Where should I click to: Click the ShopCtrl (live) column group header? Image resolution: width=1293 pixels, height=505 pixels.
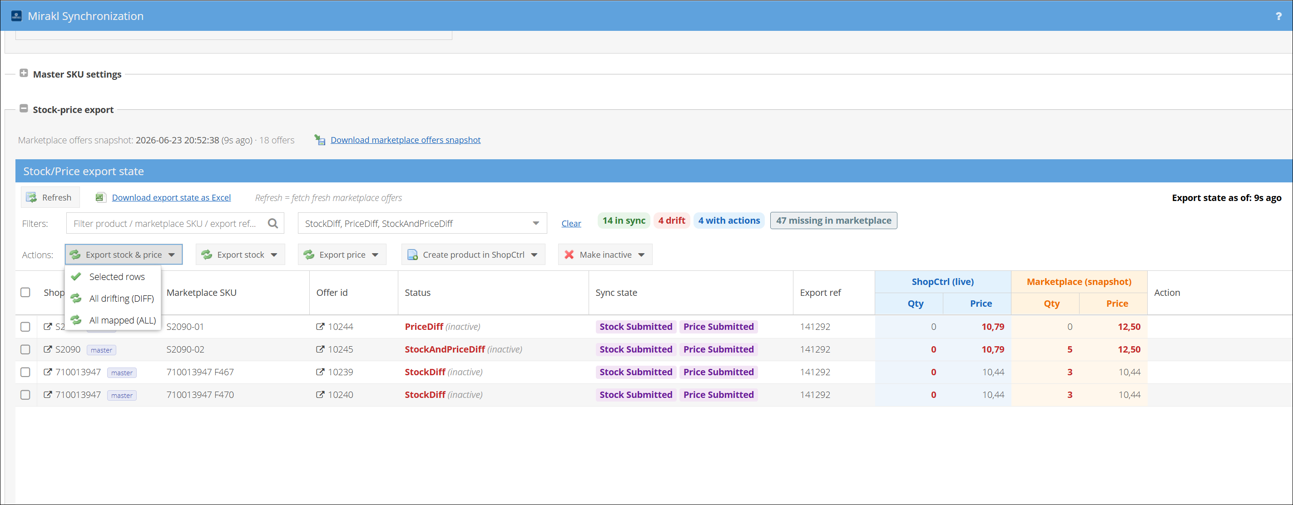pyautogui.click(x=943, y=281)
